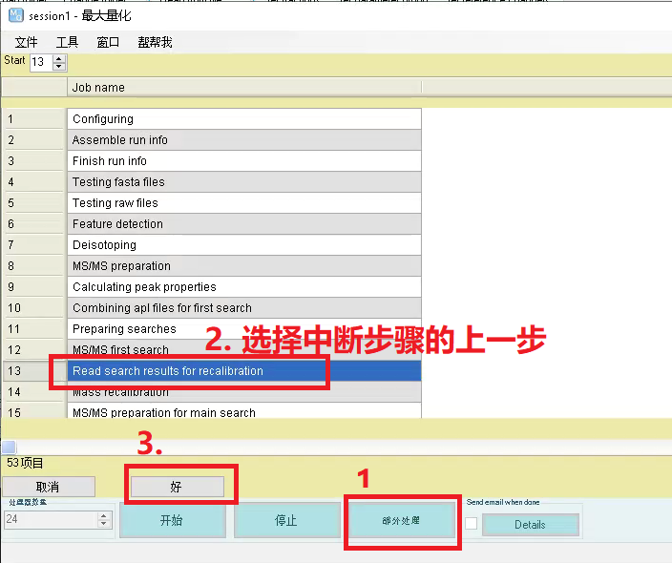Select the Deisotoping job row

(243, 245)
